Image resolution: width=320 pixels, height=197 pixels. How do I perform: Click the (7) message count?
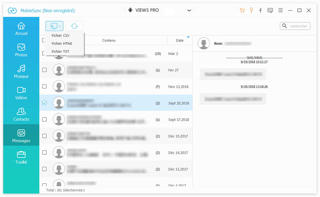tap(158, 87)
